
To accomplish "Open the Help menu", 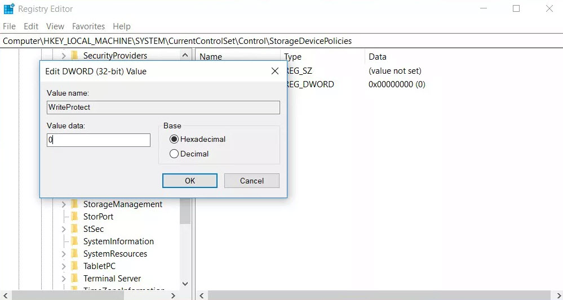I will pos(121,26).
